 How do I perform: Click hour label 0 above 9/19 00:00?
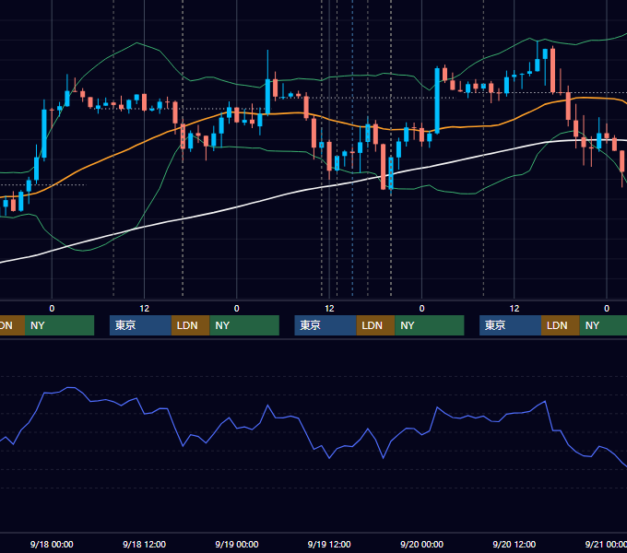(x=237, y=309)
